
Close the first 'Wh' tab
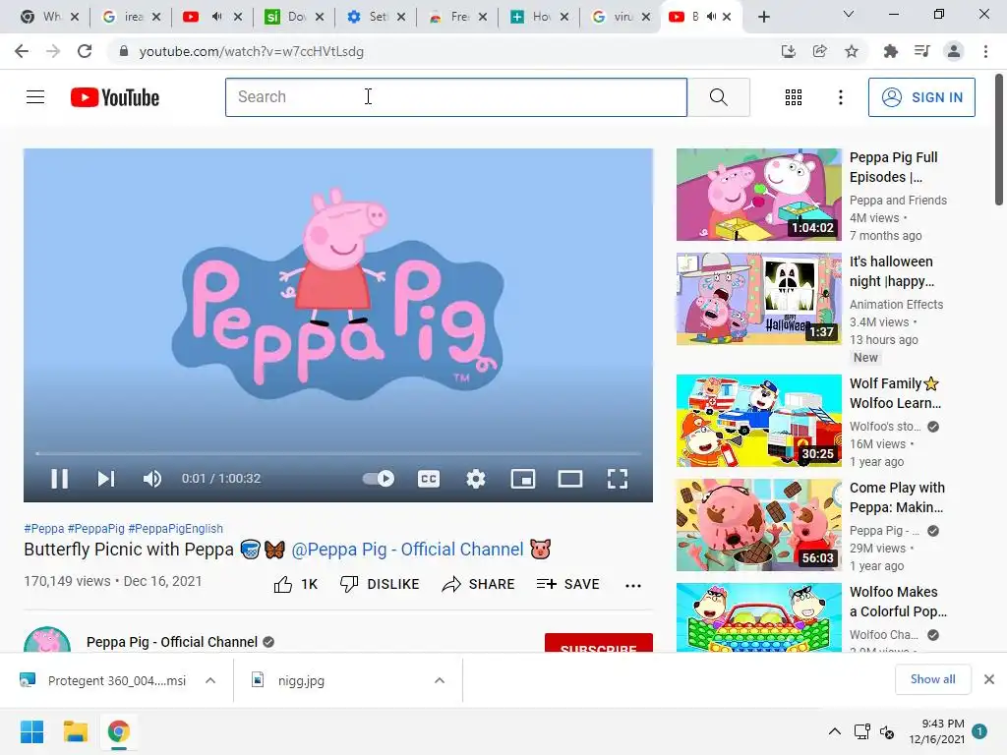(x=75, y=17)
